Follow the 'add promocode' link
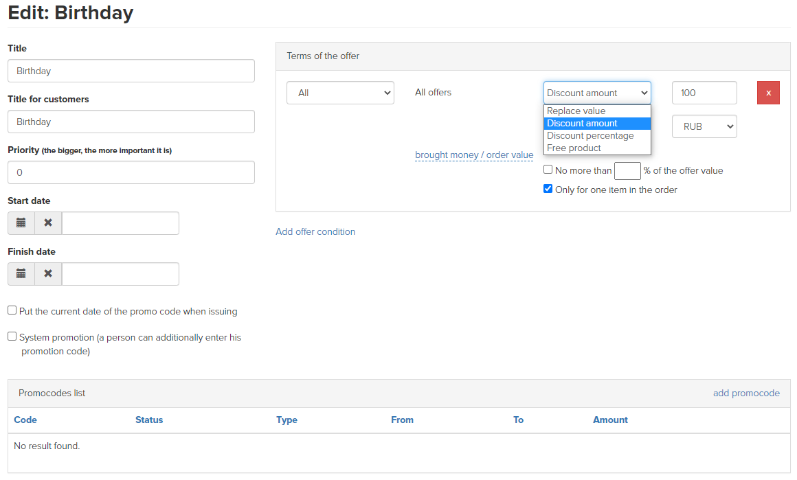Image resolution: width=797 pixels, height=480 pixels. point(745,393)
